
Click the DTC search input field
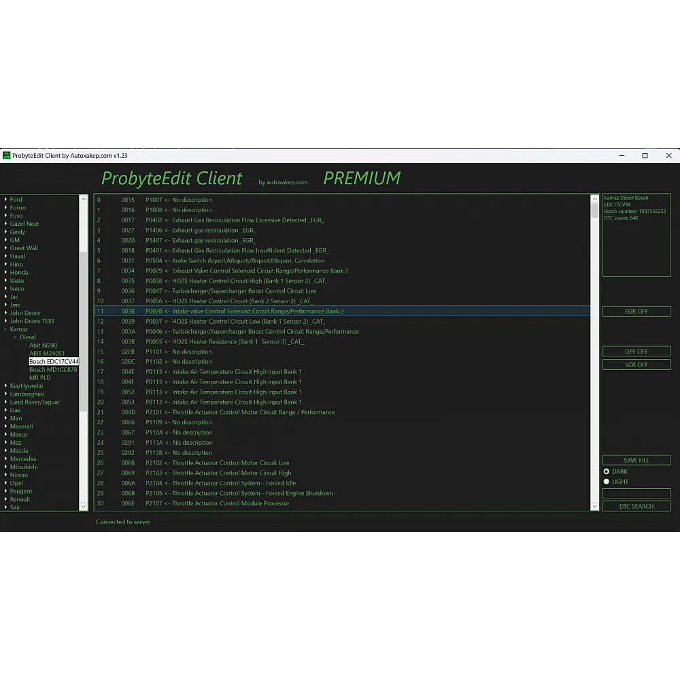coord(636,494)
